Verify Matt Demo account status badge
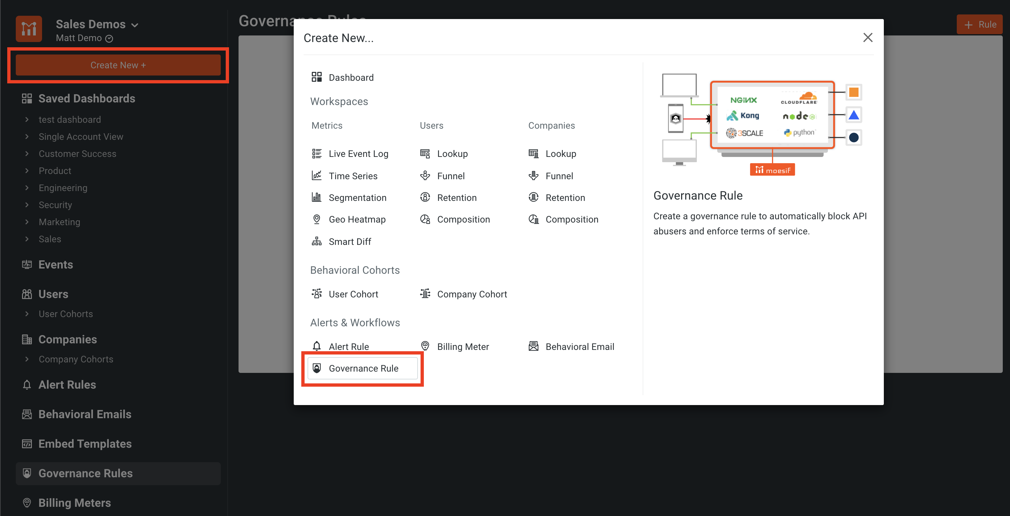Screen dimensions: 1010x516 click(x=110, y=38)
